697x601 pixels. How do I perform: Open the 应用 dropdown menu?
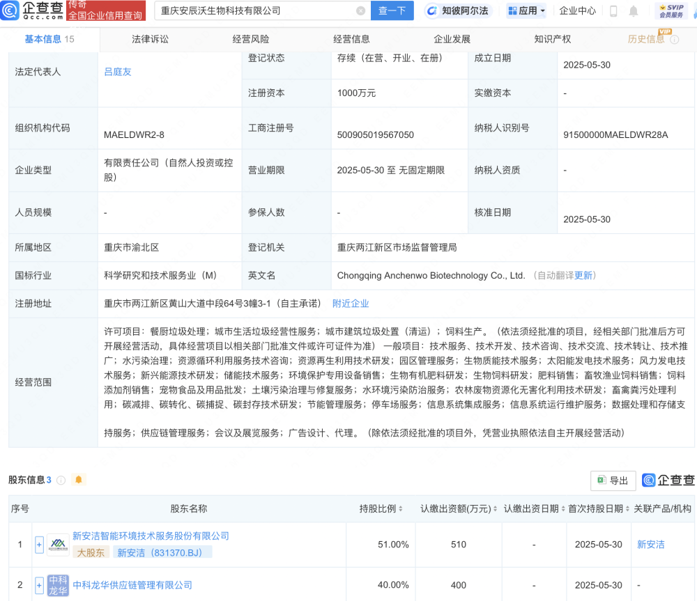tap(526, 10)
